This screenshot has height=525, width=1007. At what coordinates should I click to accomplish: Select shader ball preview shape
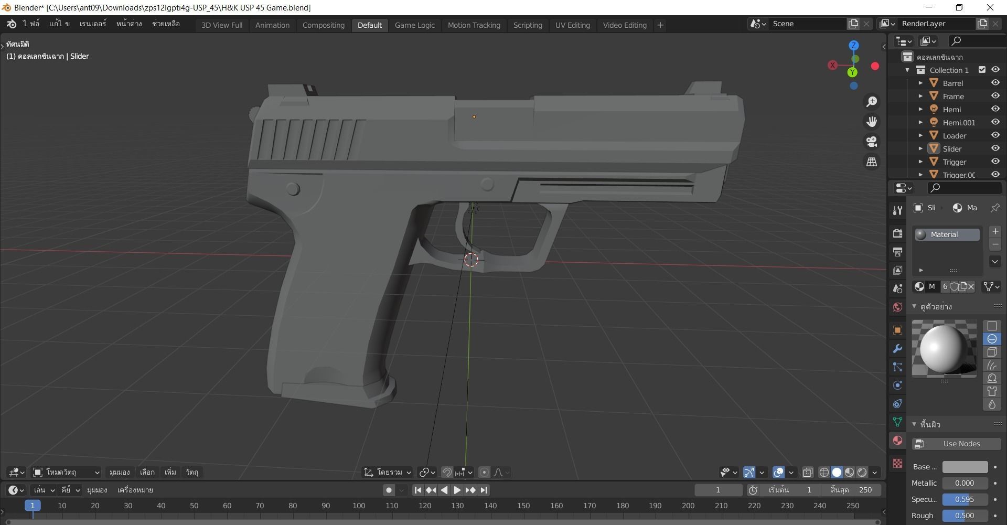[x=992, y=379]
